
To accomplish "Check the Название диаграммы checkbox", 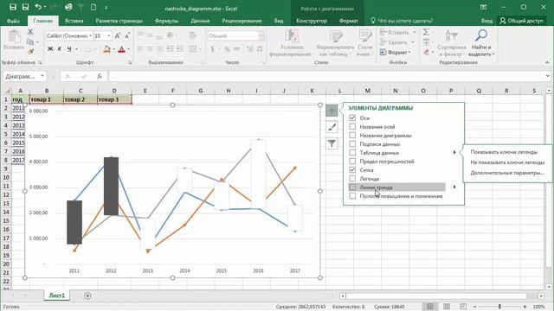I will tap(352, 135).
